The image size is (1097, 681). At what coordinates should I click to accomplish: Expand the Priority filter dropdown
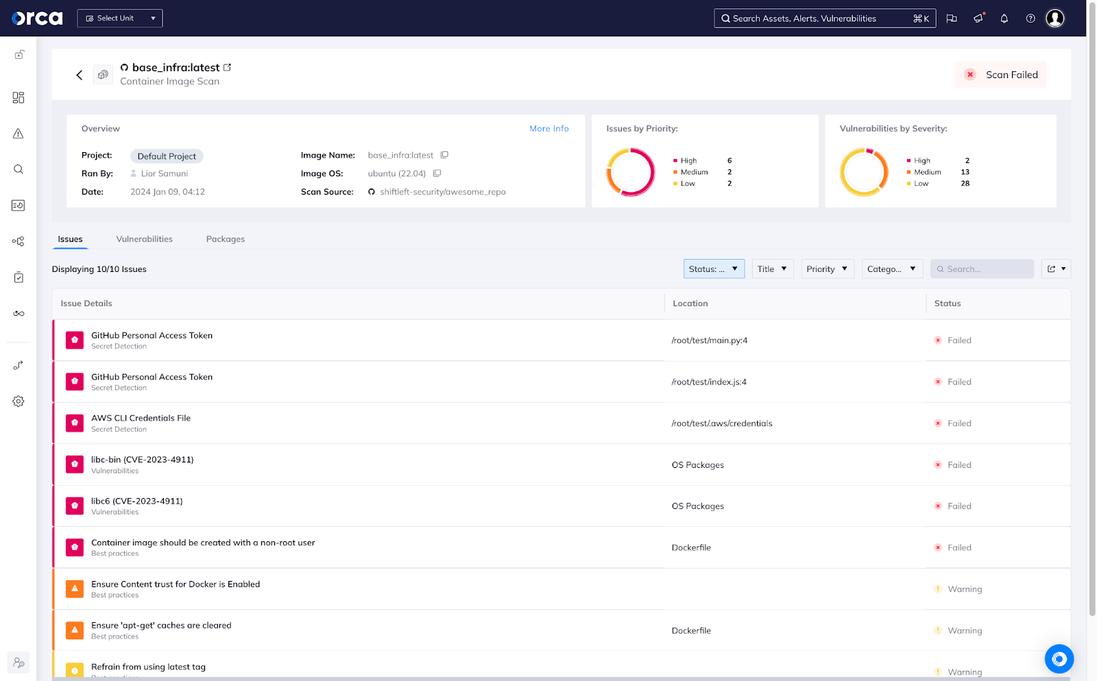point(827,269)
